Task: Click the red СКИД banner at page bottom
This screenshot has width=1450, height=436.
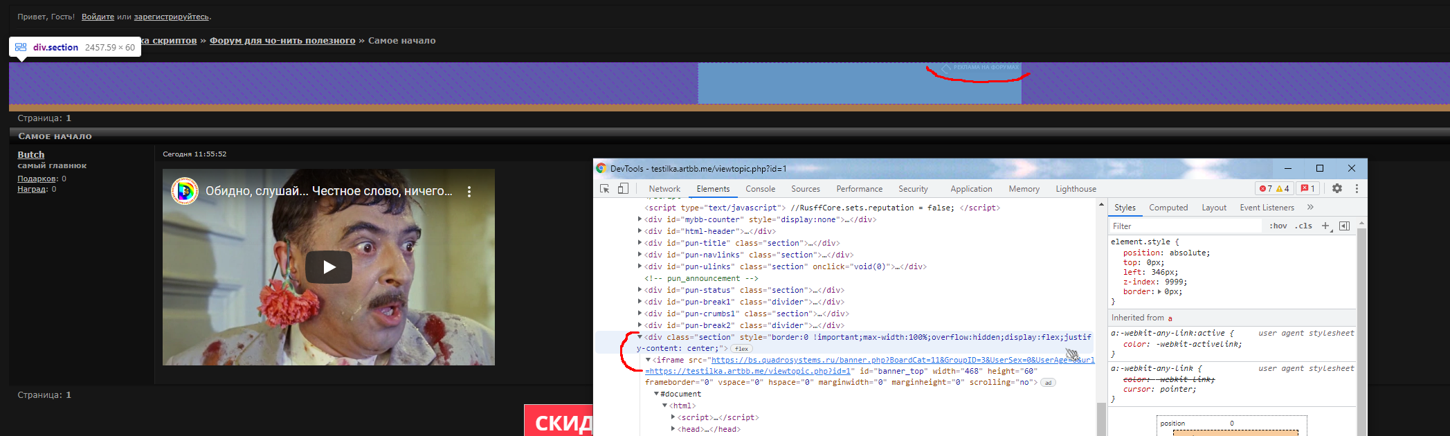Action: click(559, 421)
